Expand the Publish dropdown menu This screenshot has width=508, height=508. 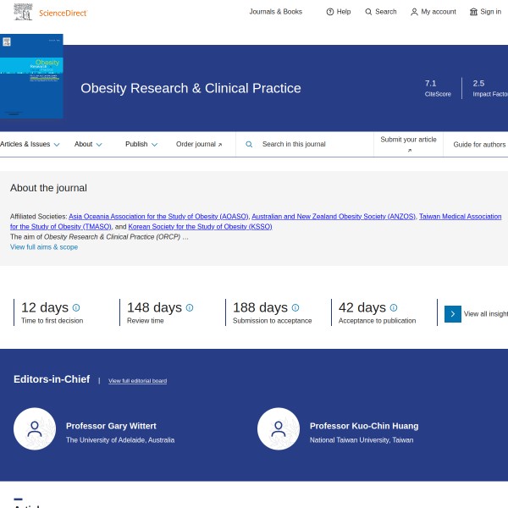pos(141,144)
